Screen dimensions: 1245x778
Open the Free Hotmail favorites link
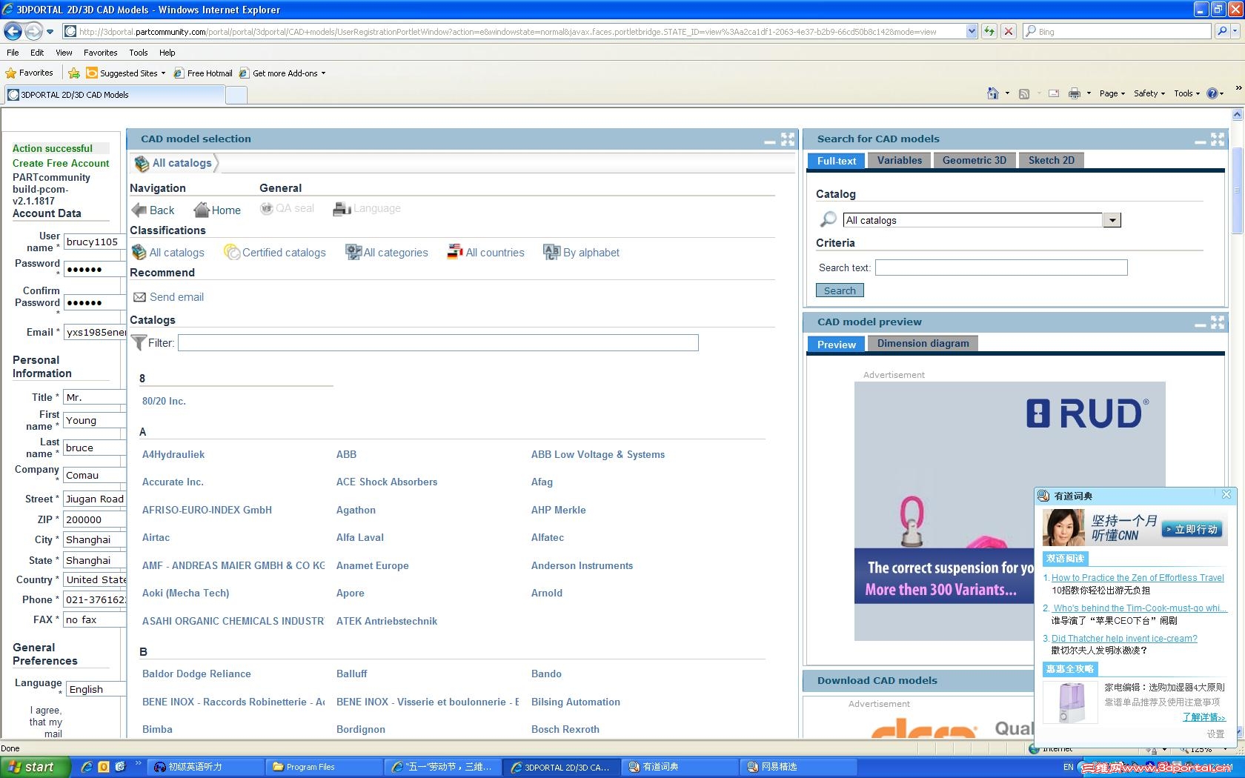click(203, 73)
